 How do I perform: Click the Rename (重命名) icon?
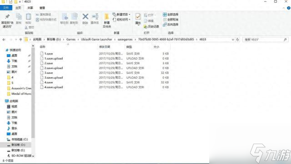click(x=95, y=16)
